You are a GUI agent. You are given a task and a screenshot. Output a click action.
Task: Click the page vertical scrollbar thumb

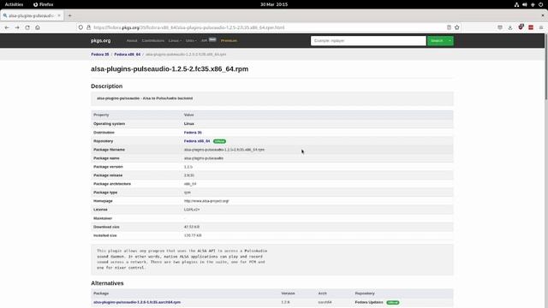click(546, 67)
